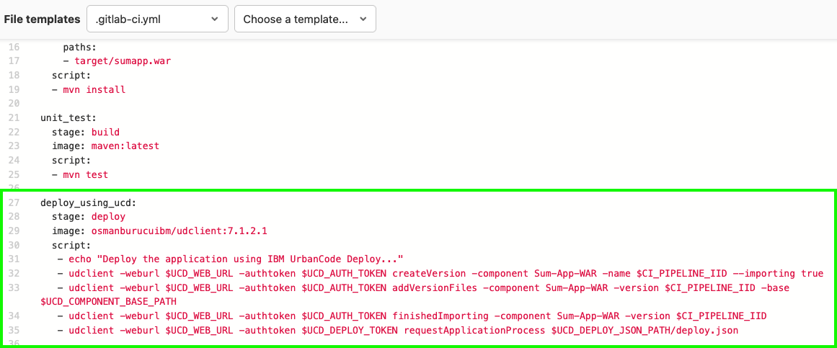Click the chevron in the .gitlab-ci.yml selector
Screen dimensions: 837x348
(215, 19)
